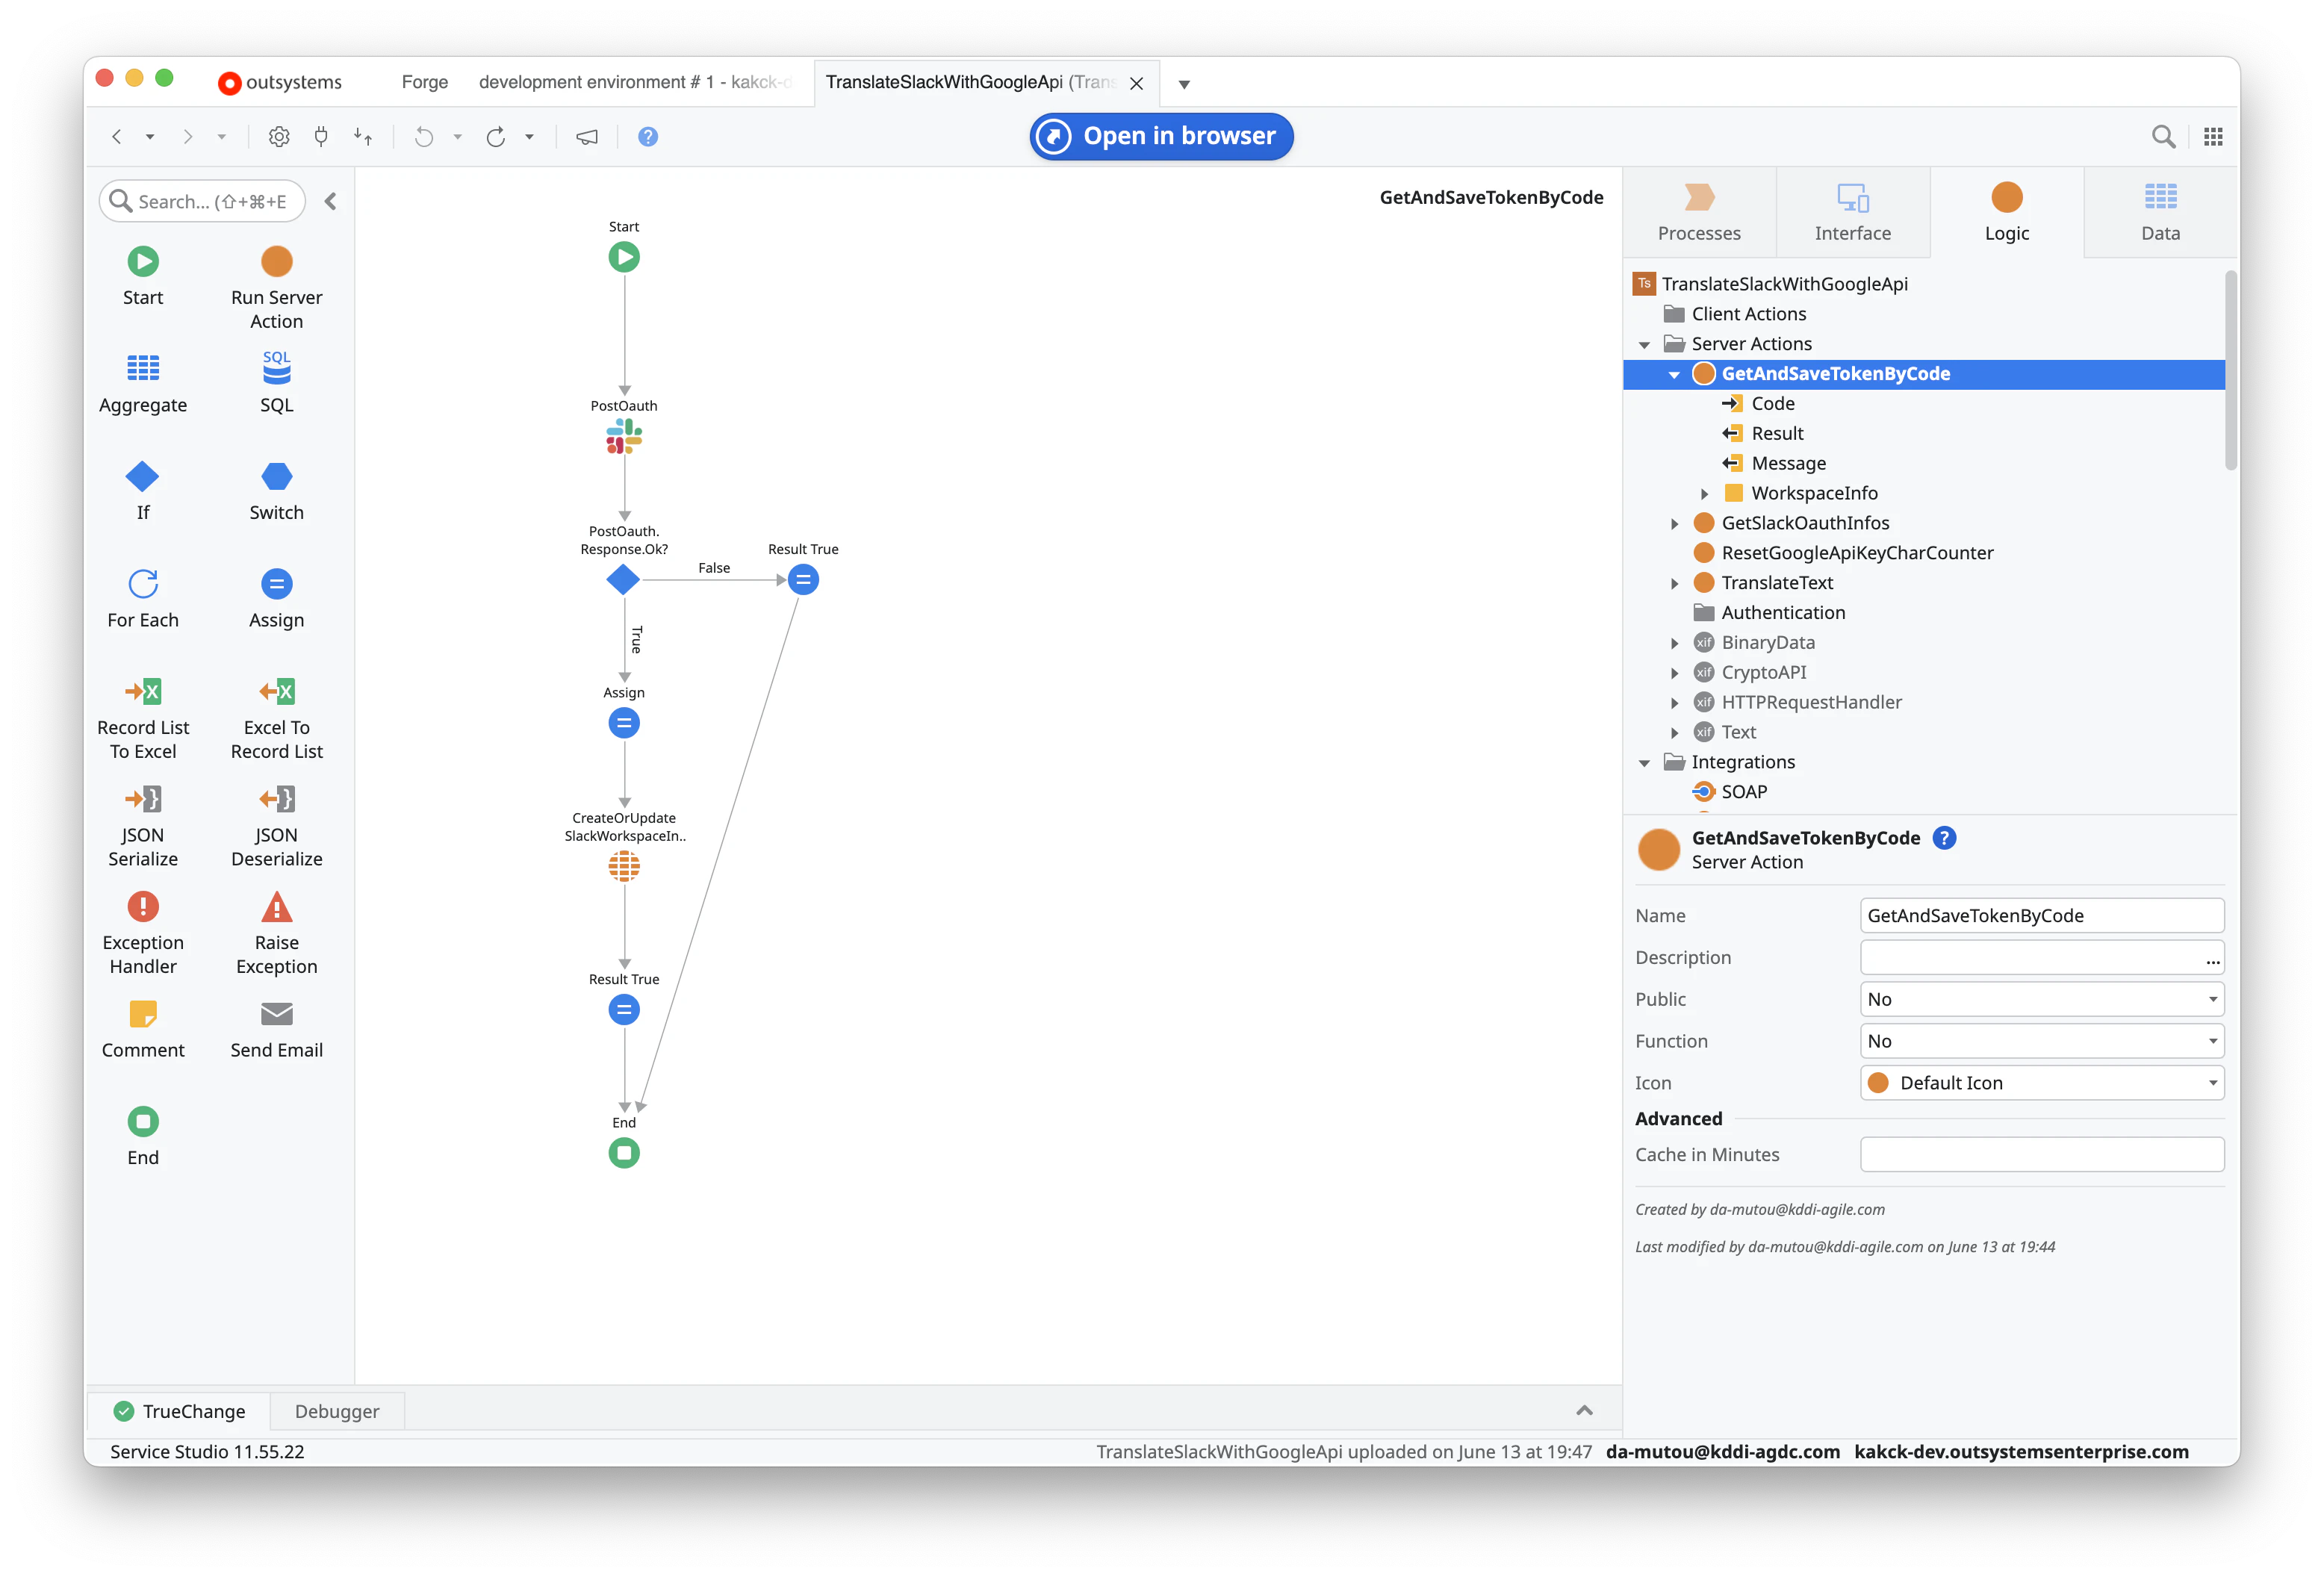Open the Public dropdown
2324x1577 pixels.
(2041, 999)
